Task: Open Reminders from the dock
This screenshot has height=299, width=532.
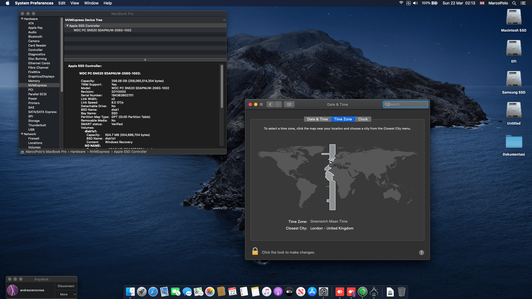Action: (x=244, y=292)
